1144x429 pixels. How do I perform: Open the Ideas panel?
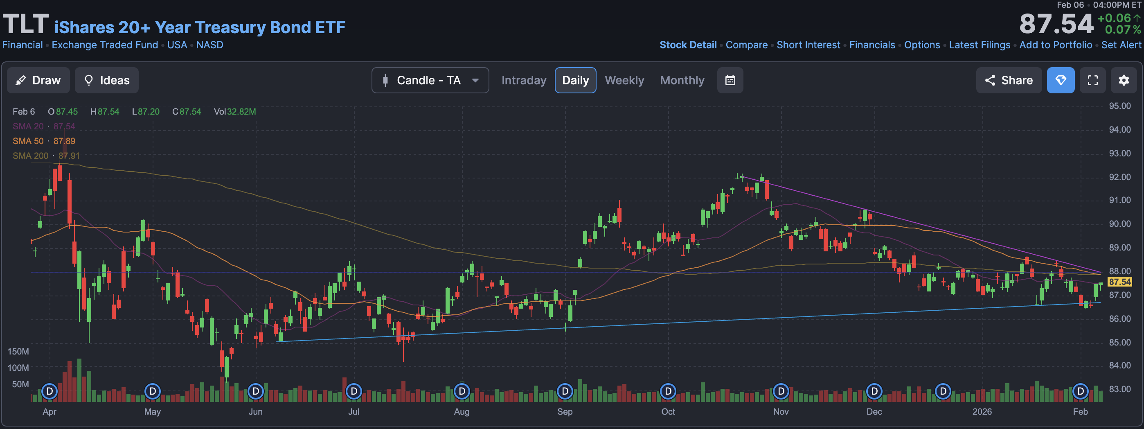point(106,80)
